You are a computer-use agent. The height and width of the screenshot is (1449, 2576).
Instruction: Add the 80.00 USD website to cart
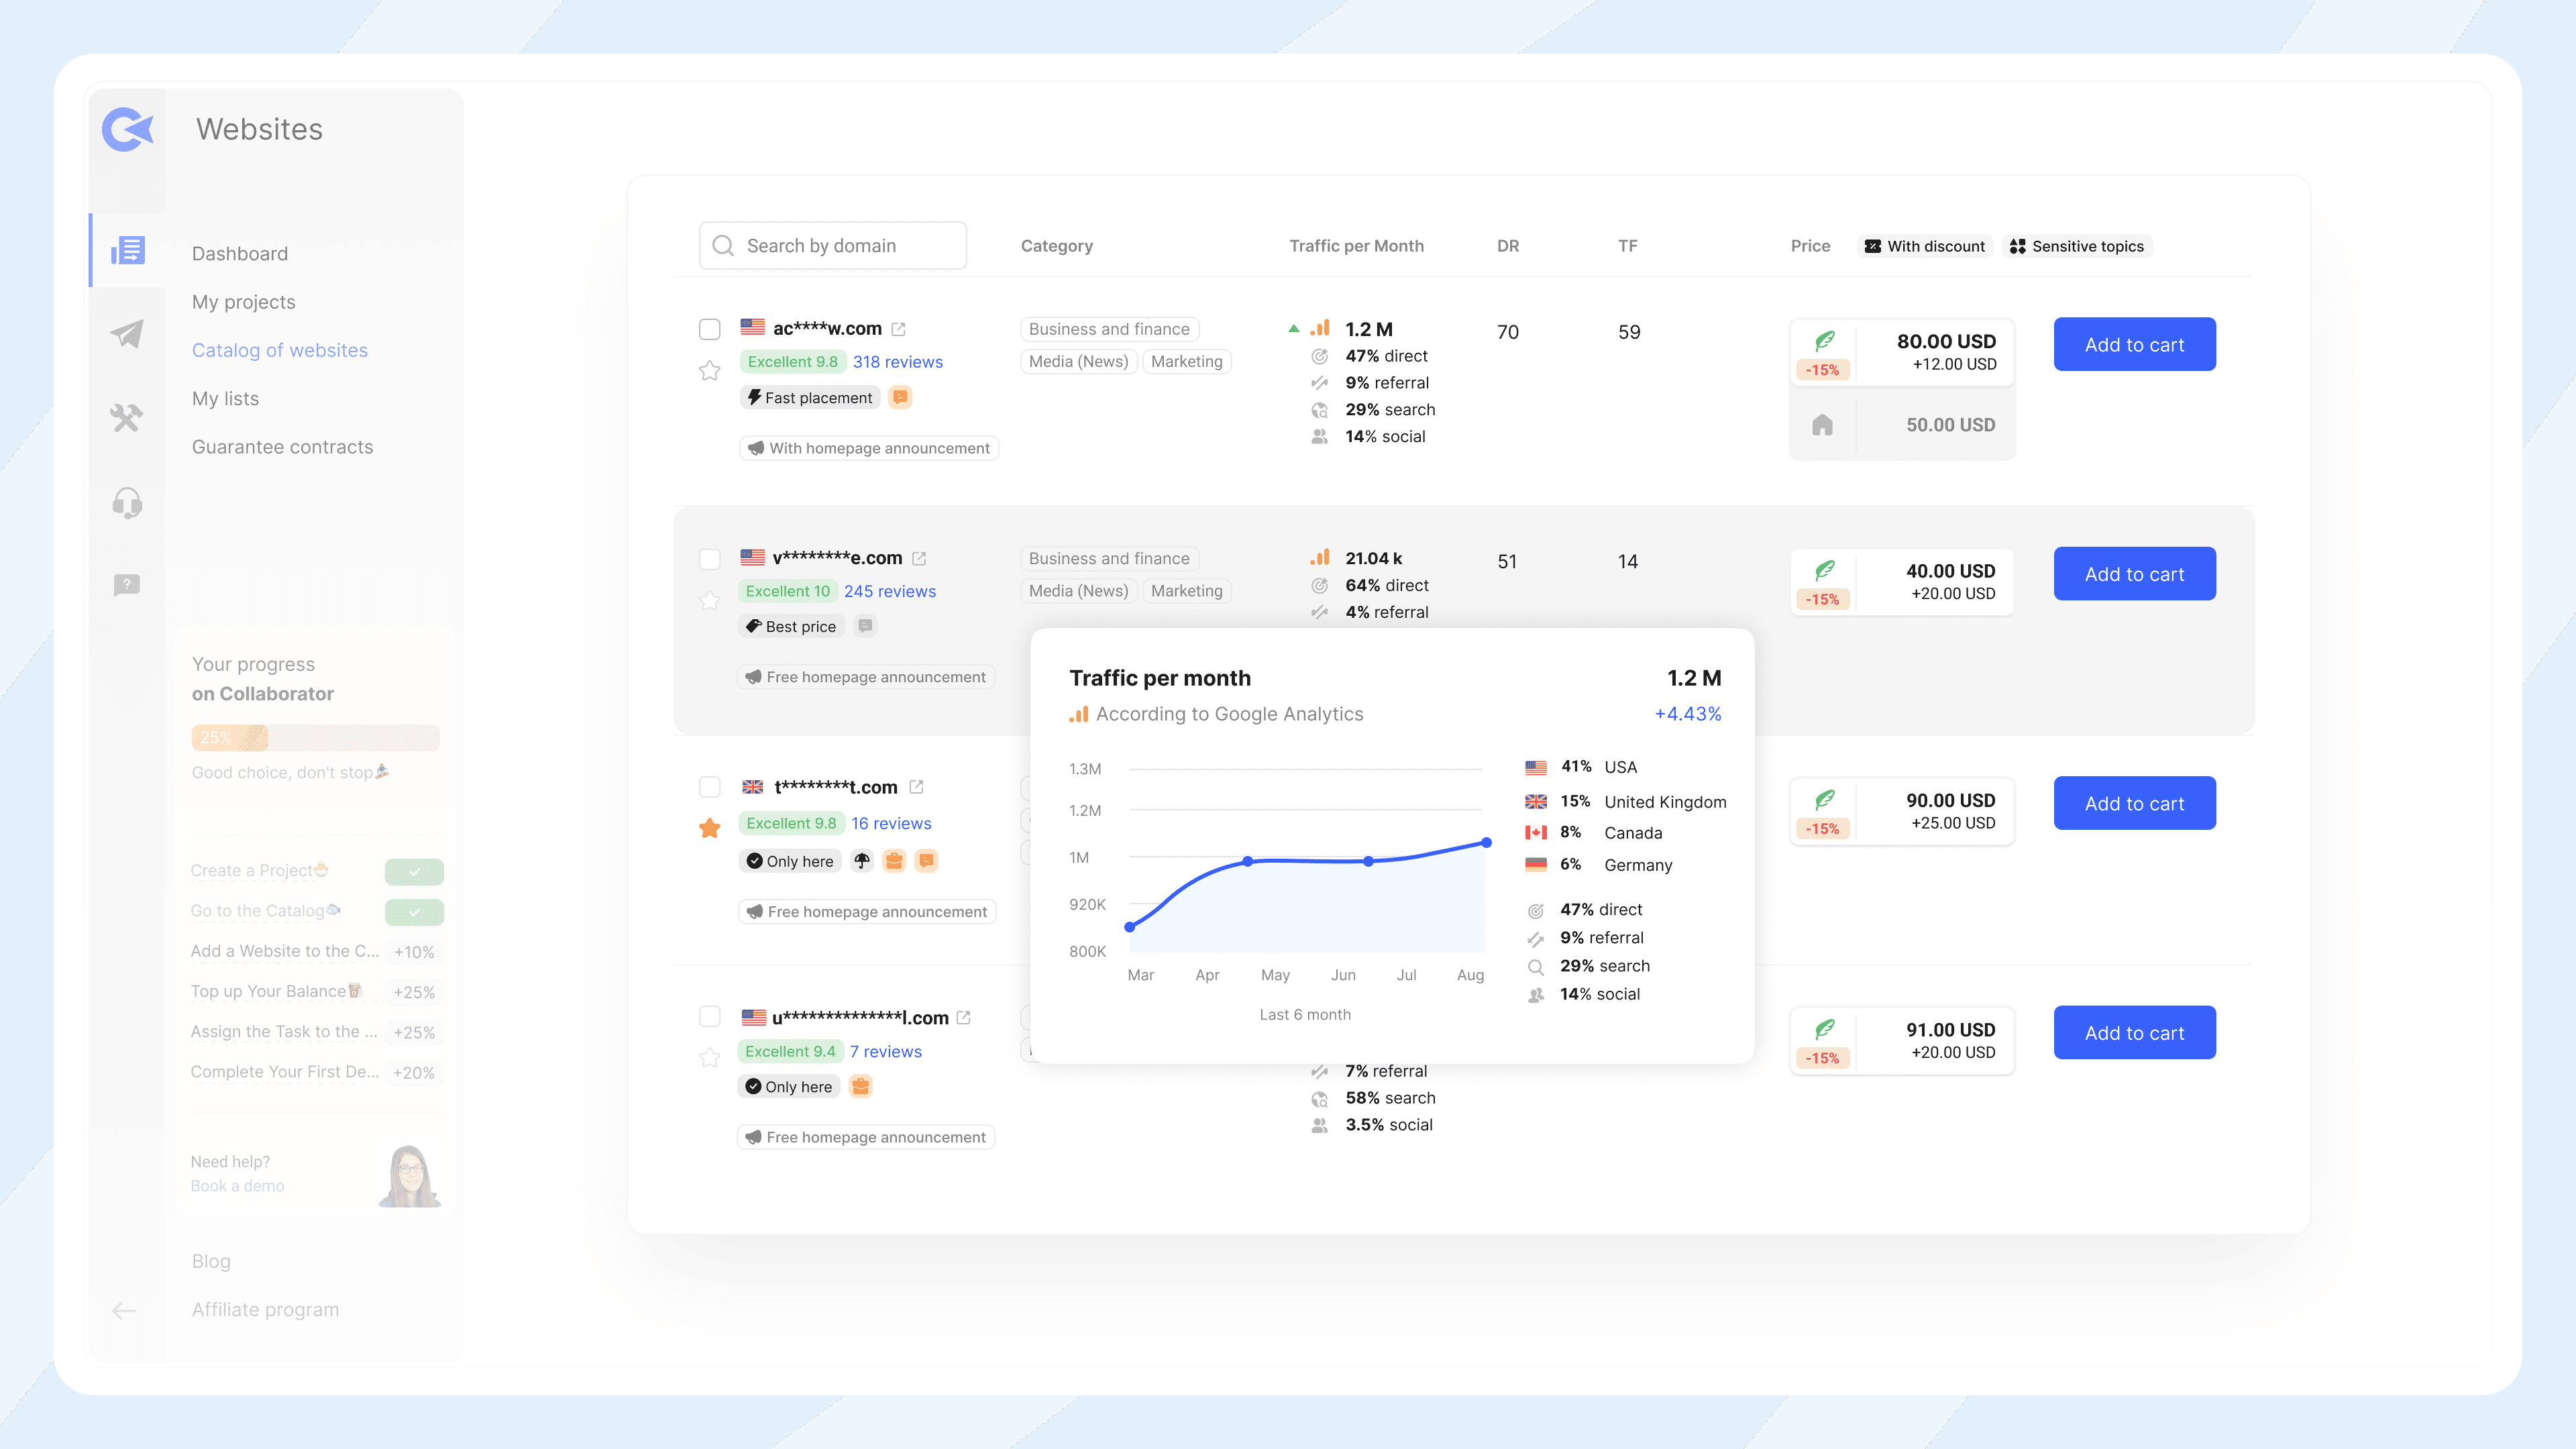click(x=2133, y=344)
